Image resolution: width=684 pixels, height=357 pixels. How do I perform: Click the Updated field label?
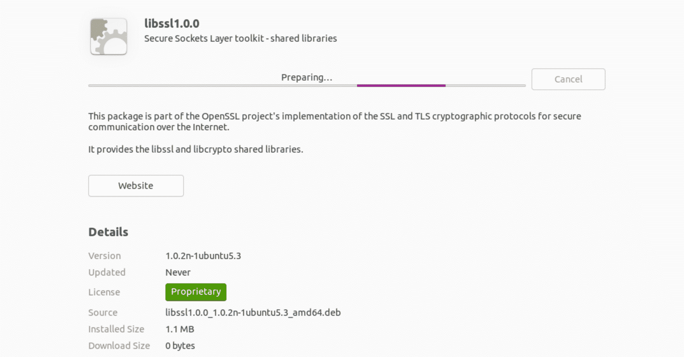pyautogui.click(x=107, y=272)
